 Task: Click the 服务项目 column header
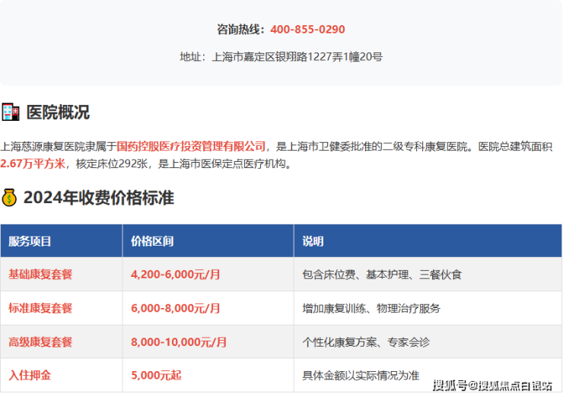pos(30,241)
